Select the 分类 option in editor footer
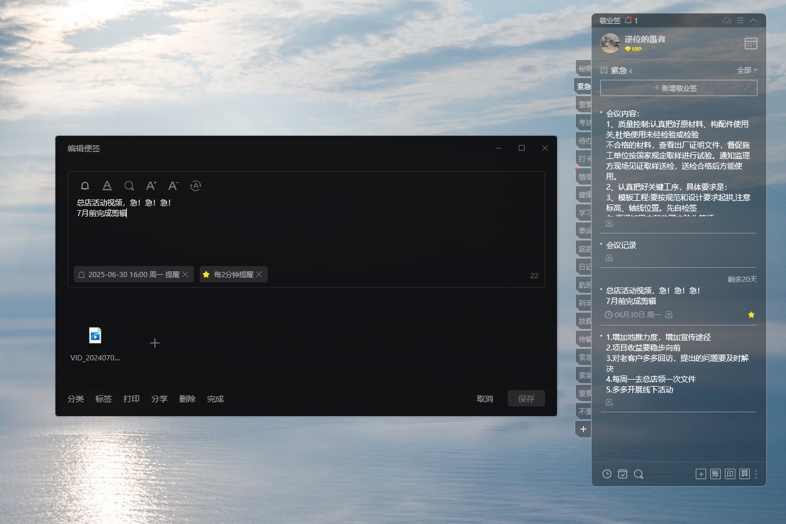The width and height of the screenshot is (786, 524). [76, 399]
